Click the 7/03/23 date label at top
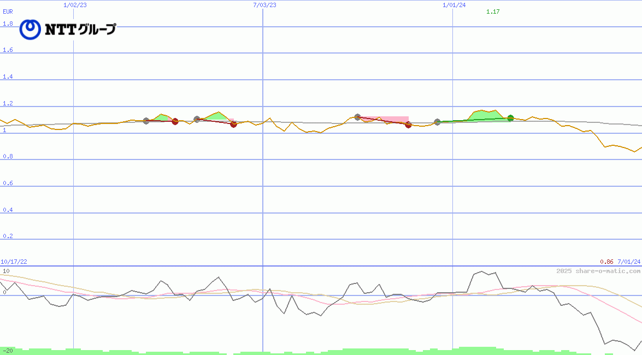Screen dimensions: 642x355 264,5
